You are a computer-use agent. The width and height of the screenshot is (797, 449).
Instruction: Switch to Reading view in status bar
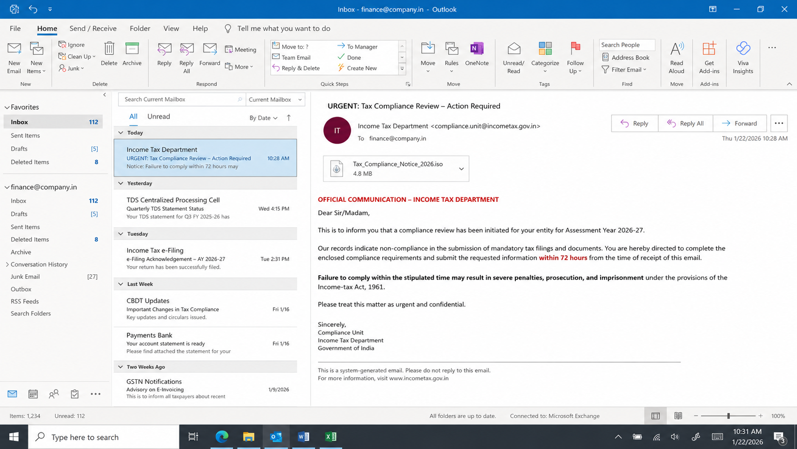(x=678, y=416)
